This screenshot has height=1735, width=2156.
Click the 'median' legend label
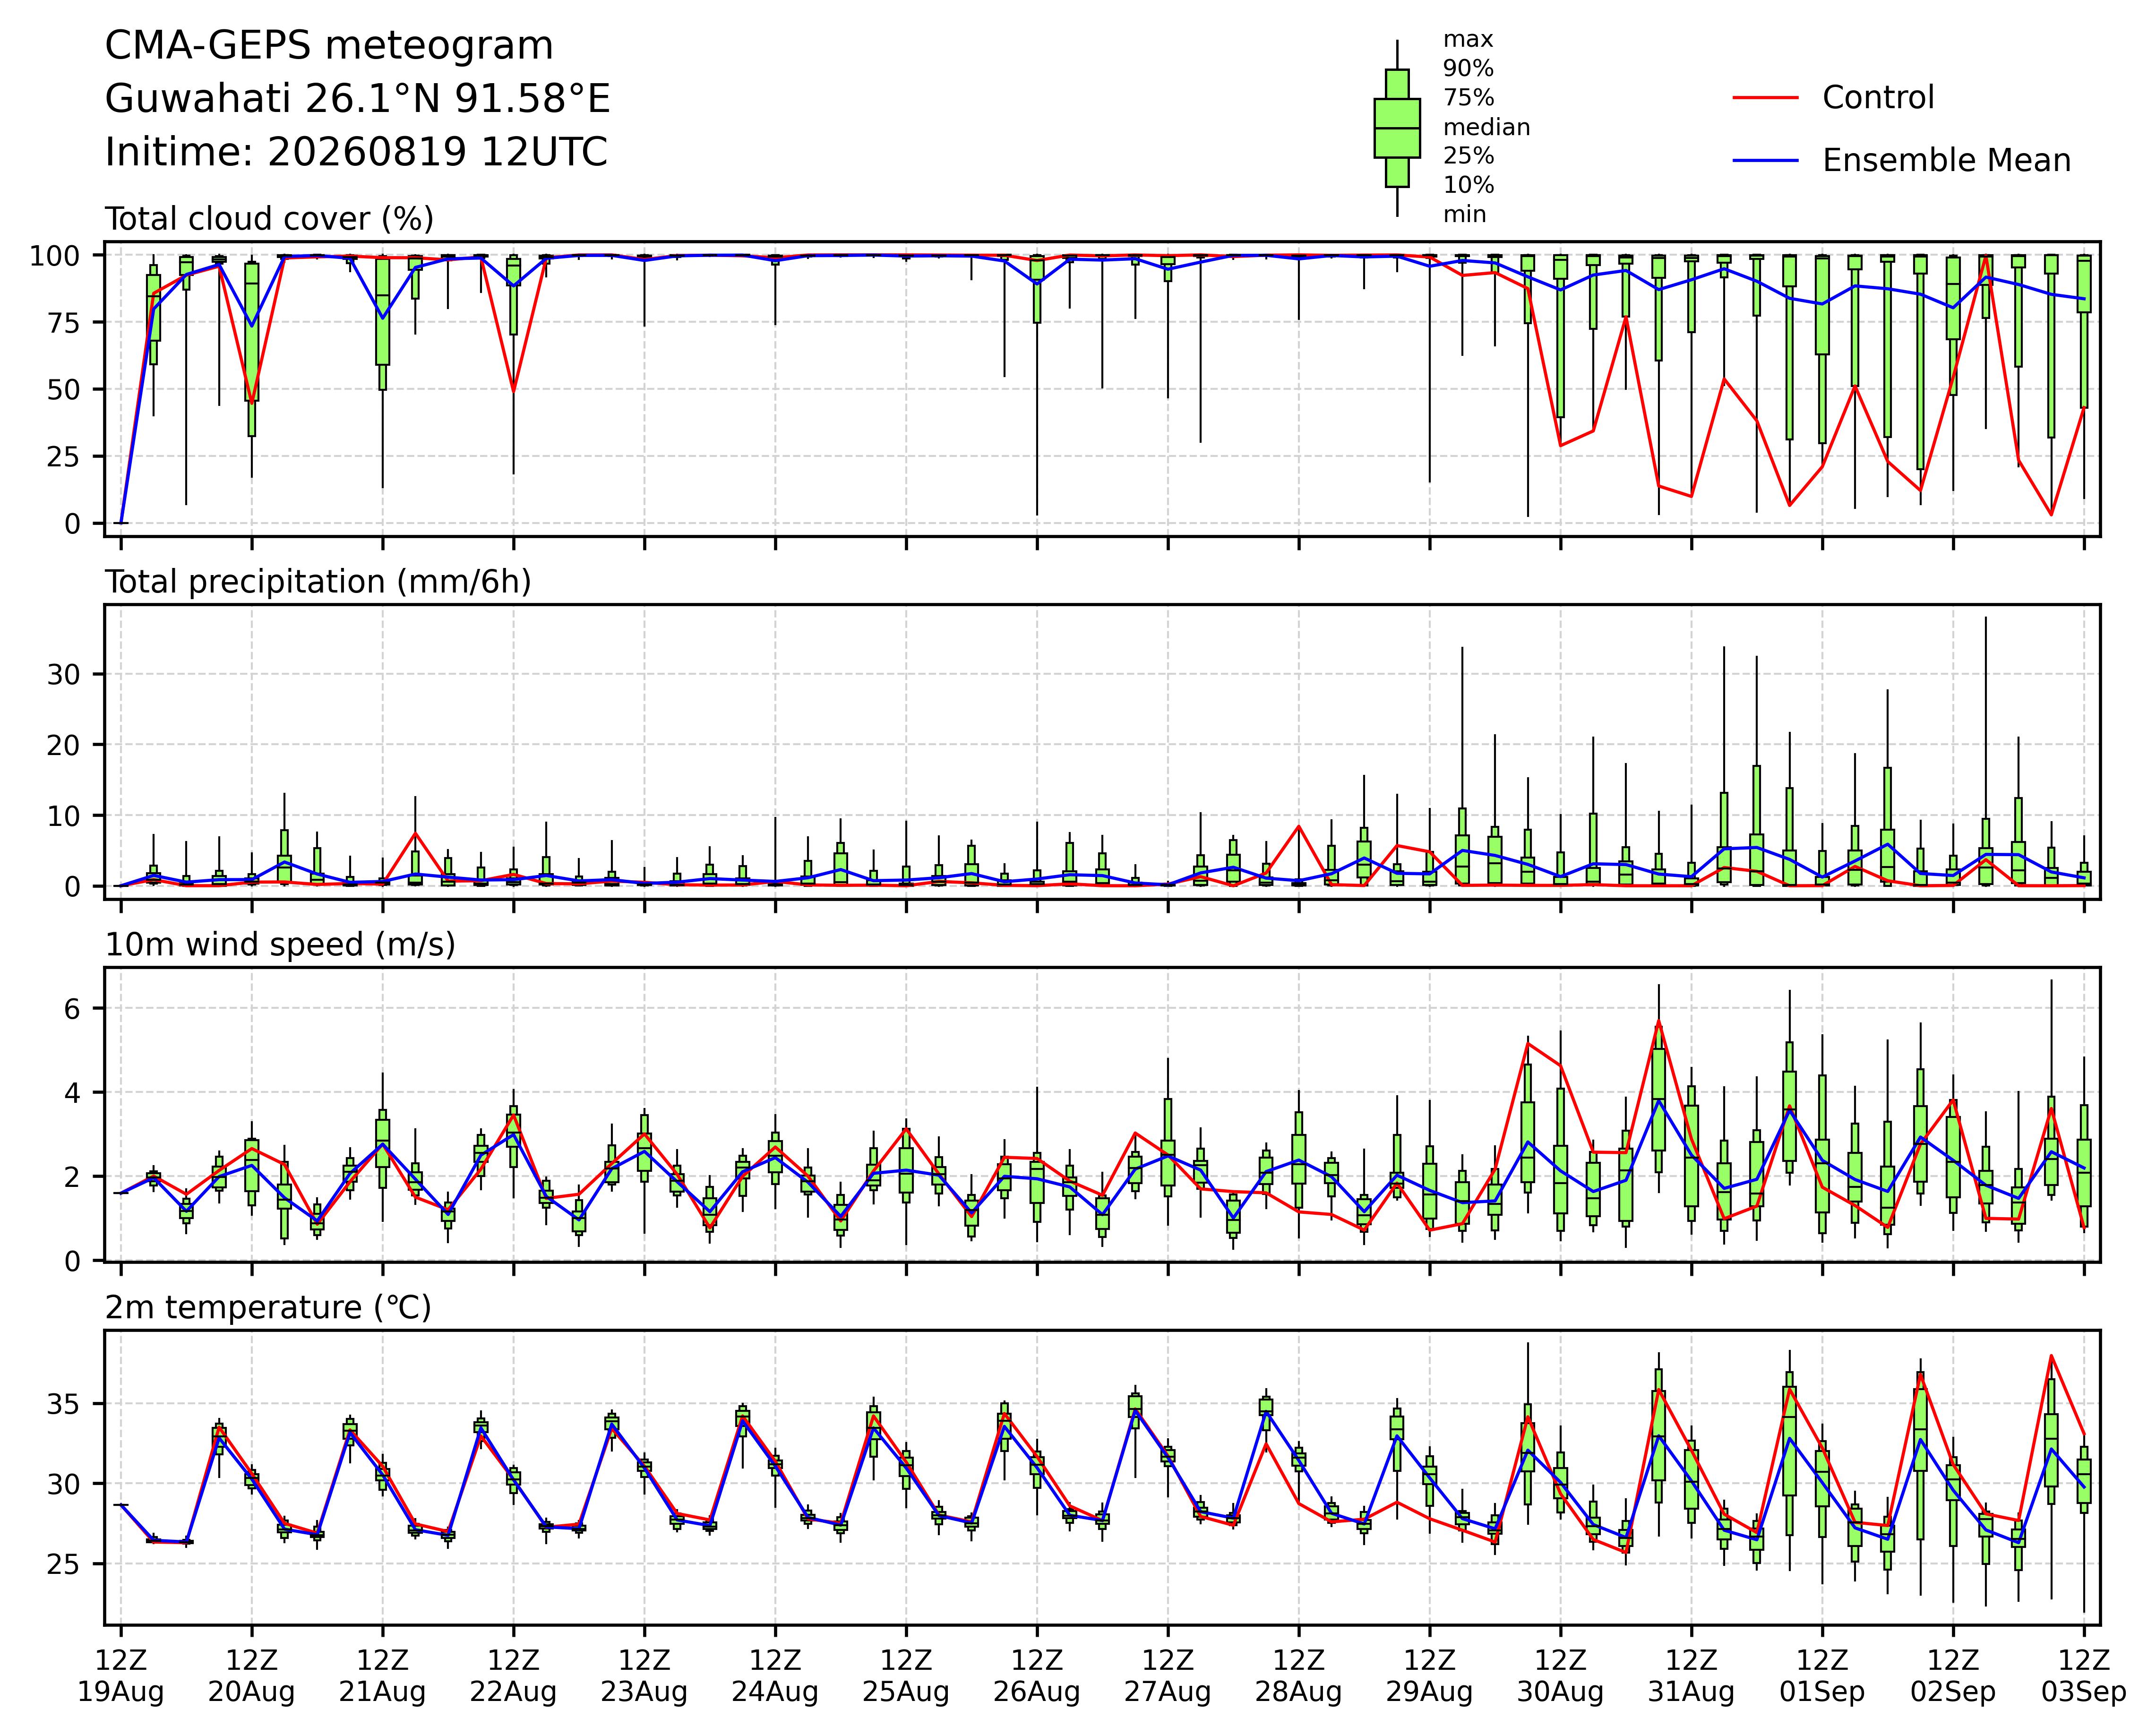1486,127
